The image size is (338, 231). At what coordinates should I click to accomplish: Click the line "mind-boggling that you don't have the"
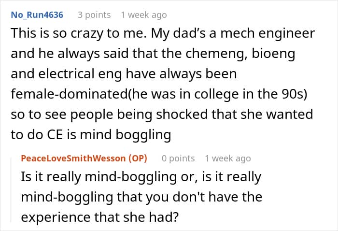coord(141,197)
